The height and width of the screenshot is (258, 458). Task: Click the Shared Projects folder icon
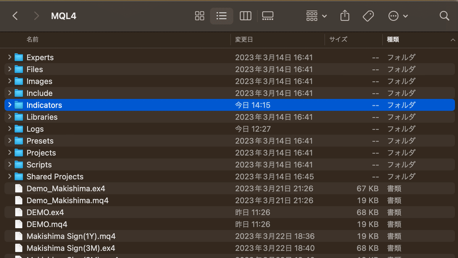pyautogui.click(x=19, y=176)
